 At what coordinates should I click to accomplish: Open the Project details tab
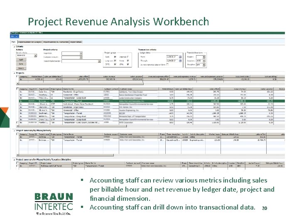pos(76,42)
